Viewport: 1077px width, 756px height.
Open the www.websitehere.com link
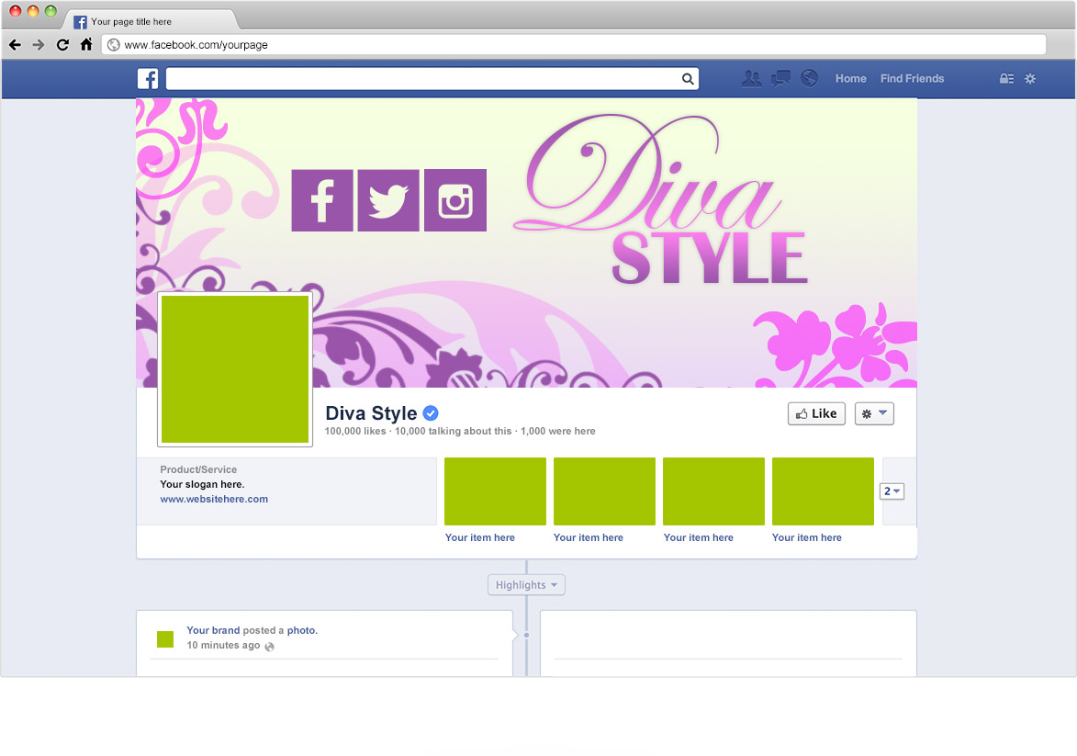(214, 499)
